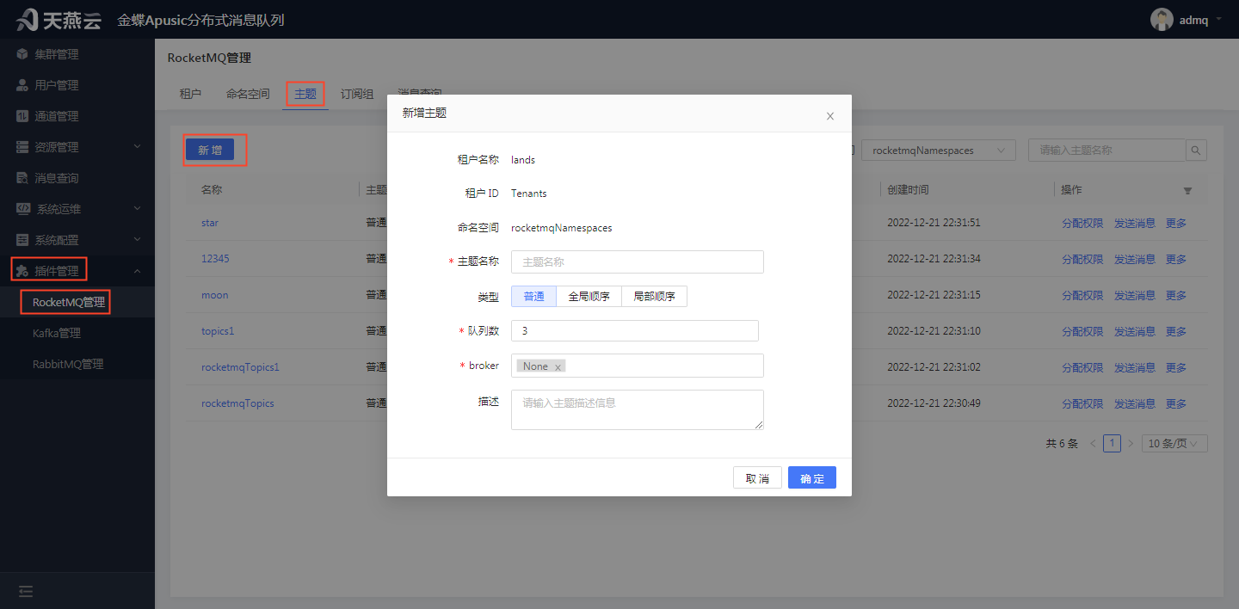Switch to the 主题 tab
1239x609 pixels.
(305, 94)
